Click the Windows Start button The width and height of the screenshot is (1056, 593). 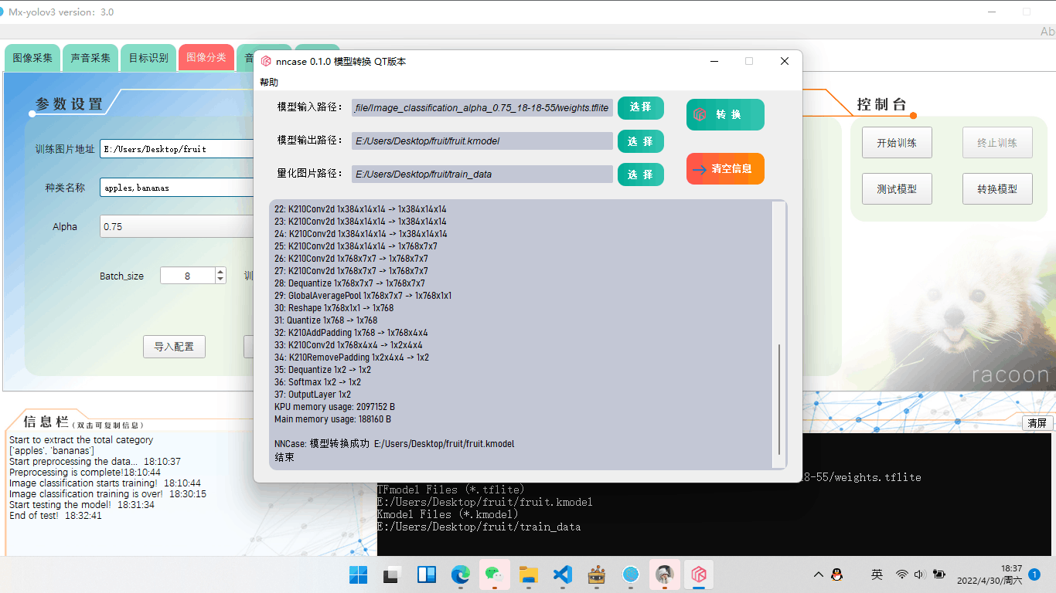click(358, 574)
